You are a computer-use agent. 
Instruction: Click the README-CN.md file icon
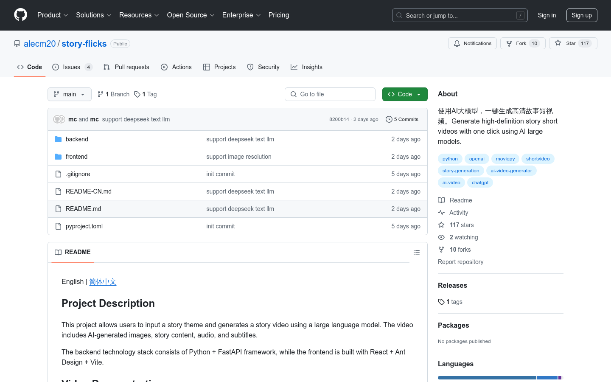(58, 191)
